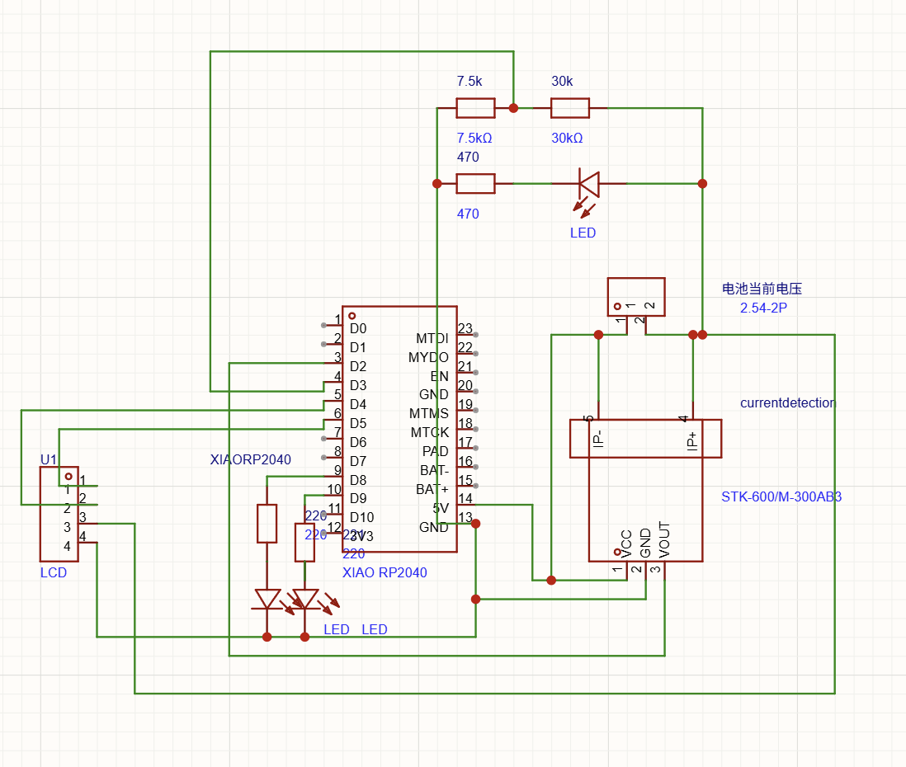Screen dimensions: 906x767
Task: Click the 'D4' pin label
Action: [x=358, y=404]
